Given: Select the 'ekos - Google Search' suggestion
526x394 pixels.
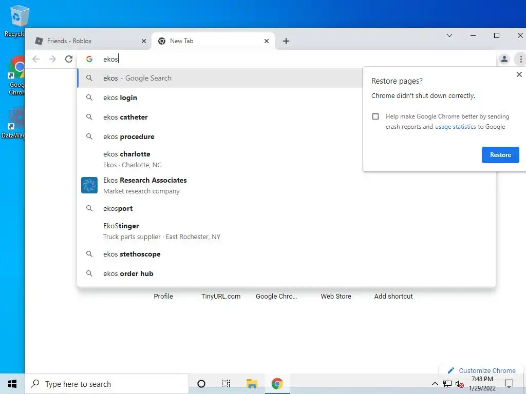Looking at the screenshot, I should (x=220, y=78).
